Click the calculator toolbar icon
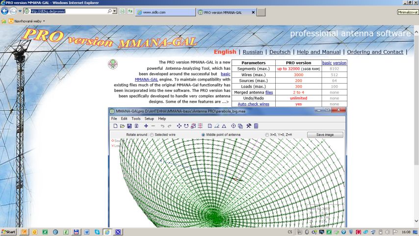This screenshot has width=419, height=236. point(256,126)
